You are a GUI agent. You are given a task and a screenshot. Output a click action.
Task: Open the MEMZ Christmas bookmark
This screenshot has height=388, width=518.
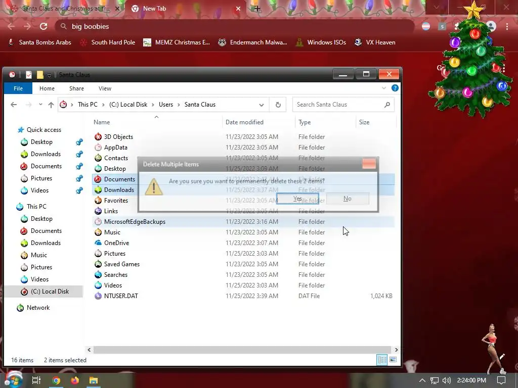tap(177, 42)
